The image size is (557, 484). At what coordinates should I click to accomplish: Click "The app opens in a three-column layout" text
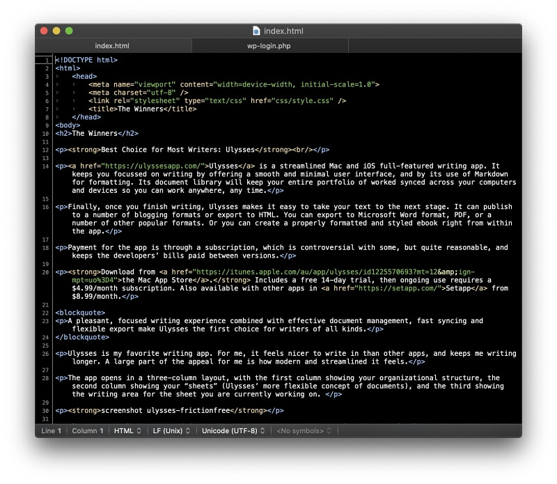click(x=150, y=377)
